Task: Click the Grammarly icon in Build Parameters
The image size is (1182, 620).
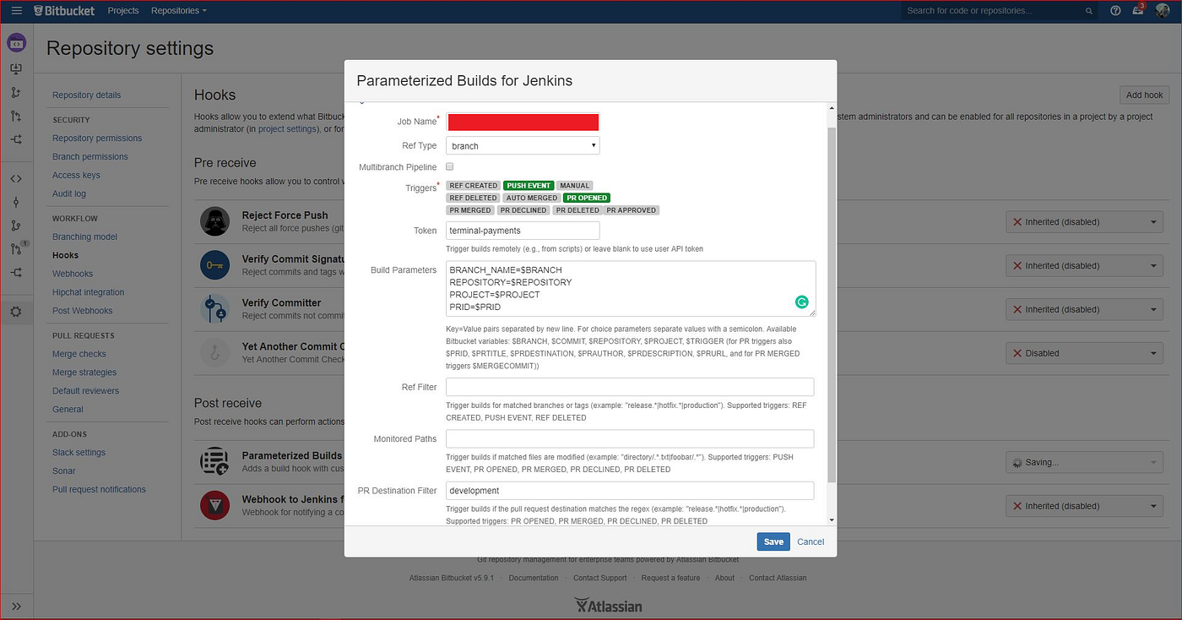Action: [801, 302]
